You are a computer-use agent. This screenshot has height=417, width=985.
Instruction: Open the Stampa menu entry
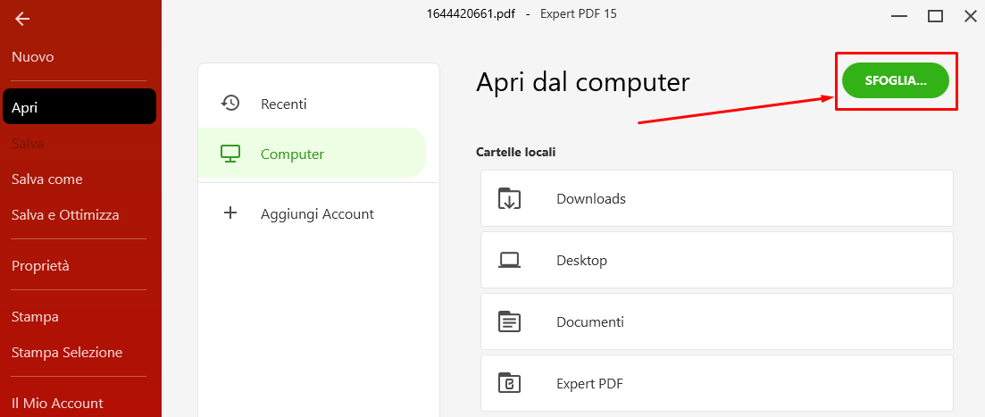pos(35,316)
